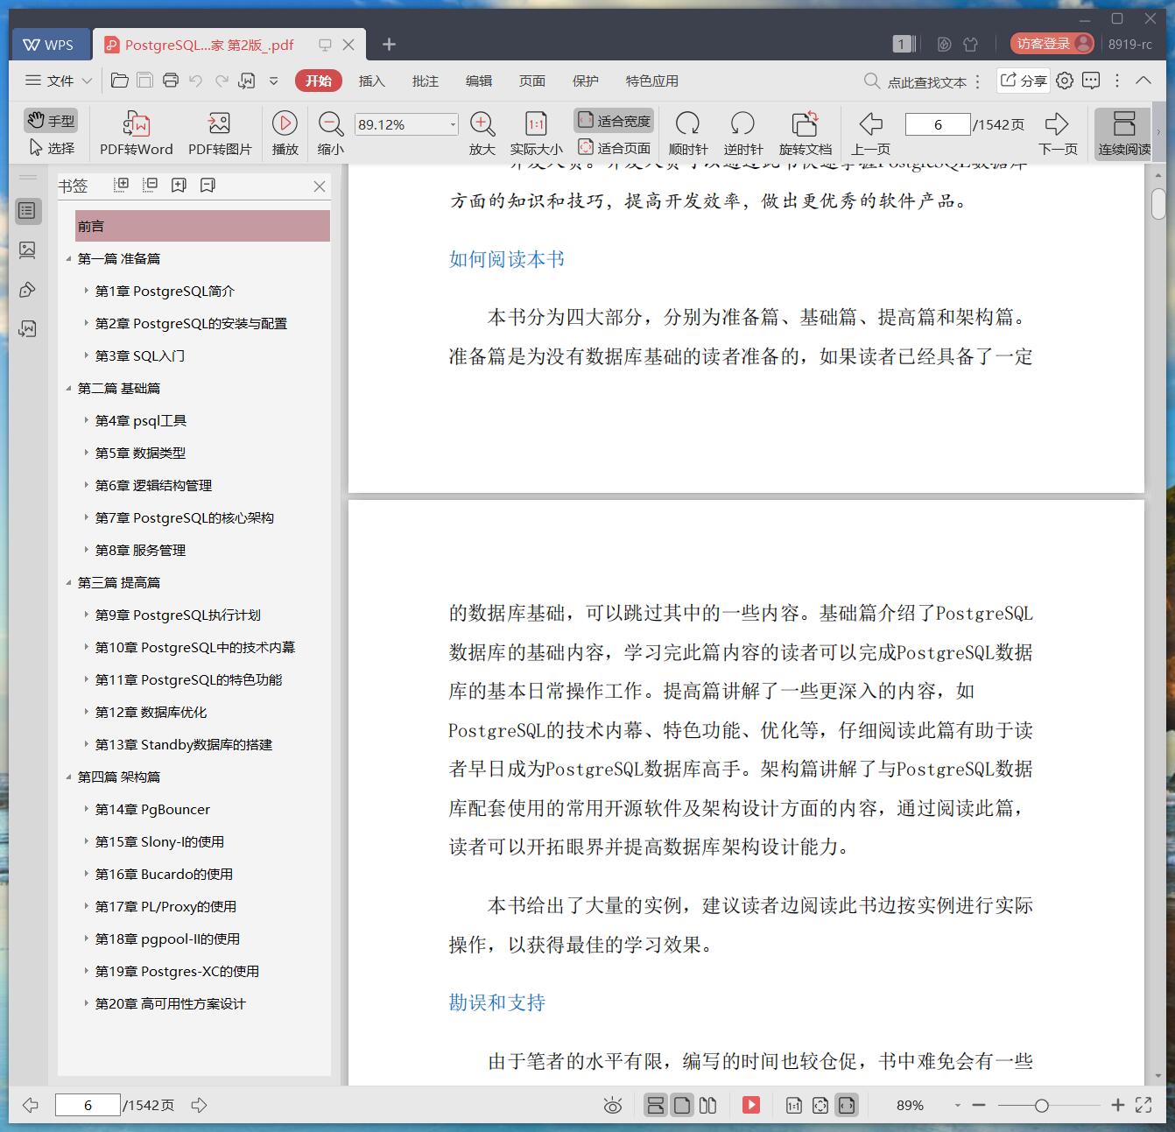Image resolution: width=1175 pixels, height=1132 pixels.
Task: Click the plus zoom button by the slider
Action: point(1117,1106)
